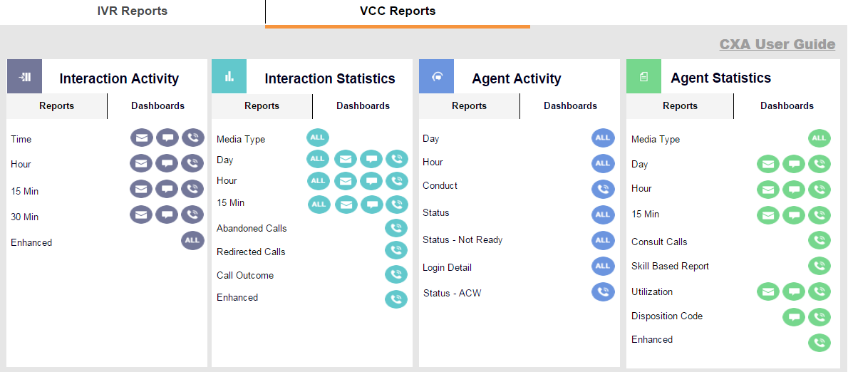
Task: Click the voice icon for Agent Conduct
Action: 603,189
